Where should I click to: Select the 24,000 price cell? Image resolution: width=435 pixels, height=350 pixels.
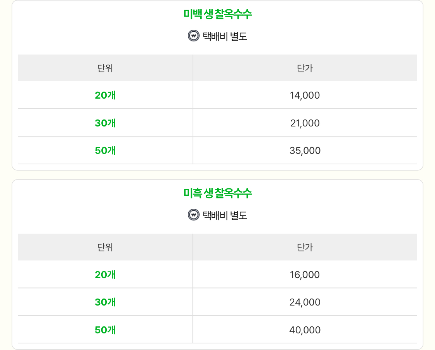point(305,302)
